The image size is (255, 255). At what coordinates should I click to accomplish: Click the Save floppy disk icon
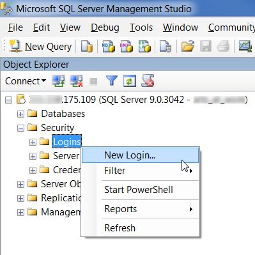pos(206,46)
